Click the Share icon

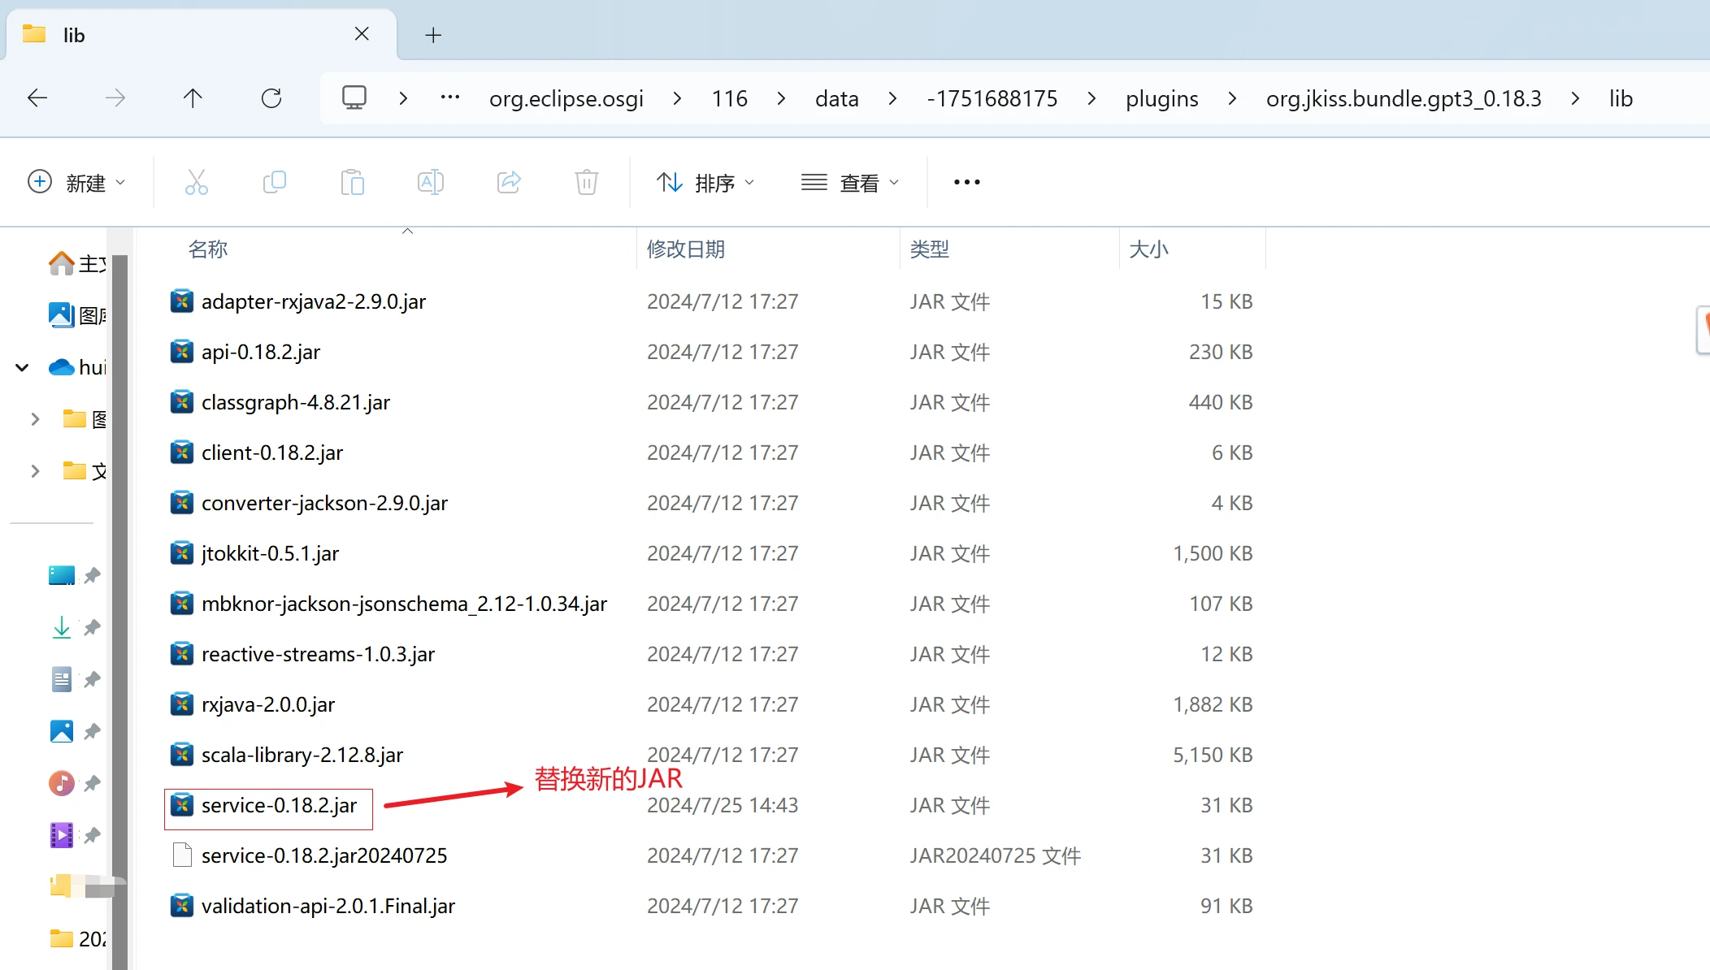[509, 182]
